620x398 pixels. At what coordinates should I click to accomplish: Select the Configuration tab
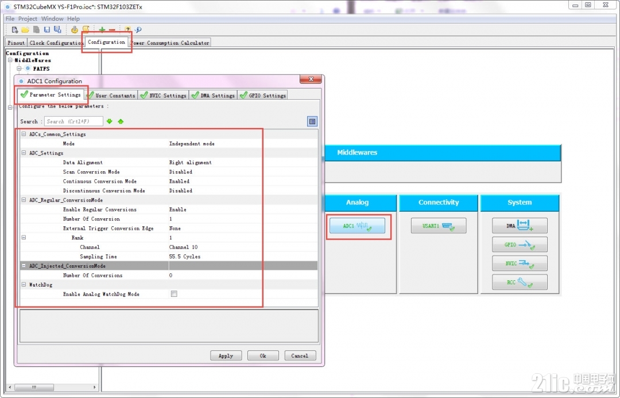[x=106, y=42]
